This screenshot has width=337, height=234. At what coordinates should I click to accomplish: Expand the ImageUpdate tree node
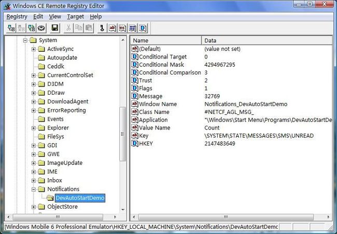[x=34, y=163]
